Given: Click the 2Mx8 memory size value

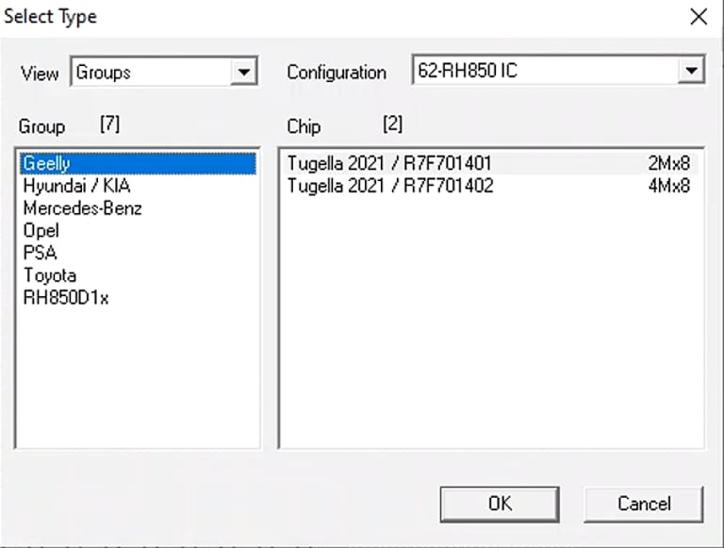Looking at the screenshot, I should pos(669,164).
